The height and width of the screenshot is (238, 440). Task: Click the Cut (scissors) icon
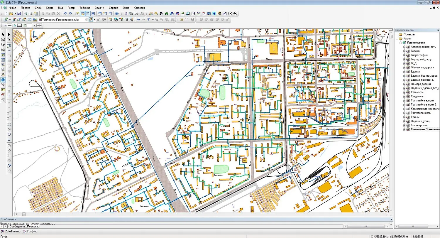click(x=43, y=13)
